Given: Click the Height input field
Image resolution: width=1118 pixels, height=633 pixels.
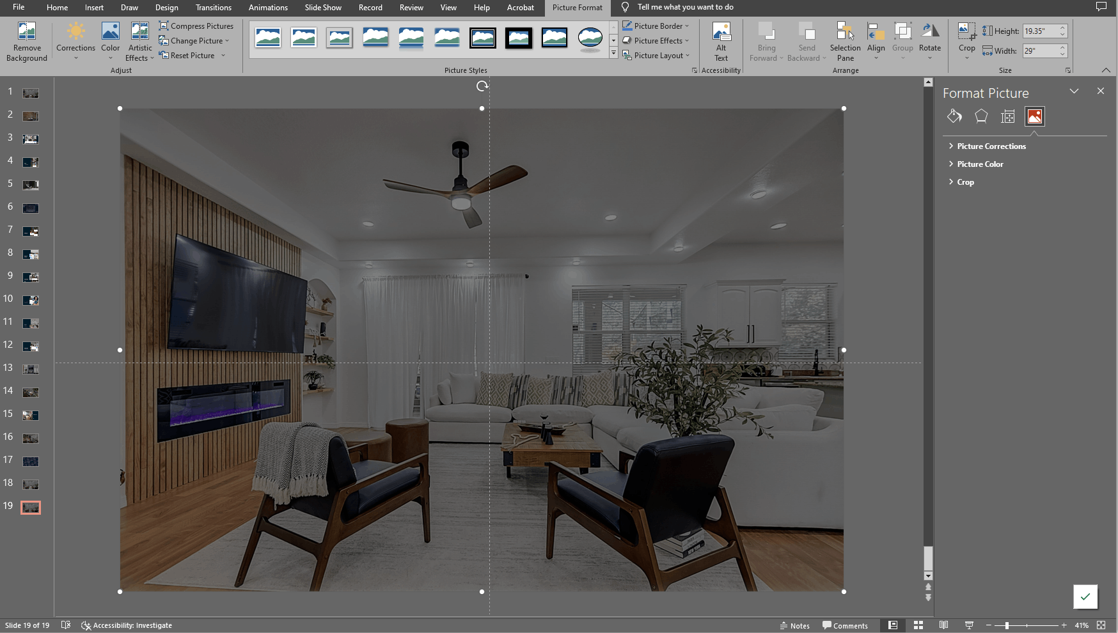Looking at the screenshot, I should click(1041, 31).
